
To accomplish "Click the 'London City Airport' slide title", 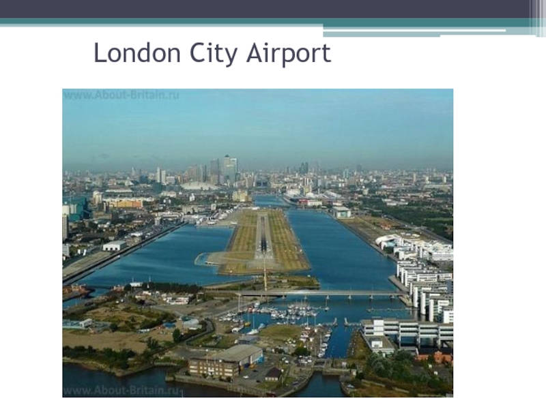I will [212, 53].
